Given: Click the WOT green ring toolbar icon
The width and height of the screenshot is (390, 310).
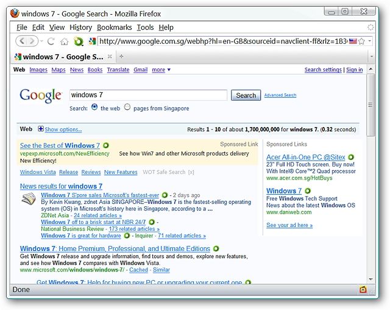Looking at the screenshot, I should click(x=79, y=41).
